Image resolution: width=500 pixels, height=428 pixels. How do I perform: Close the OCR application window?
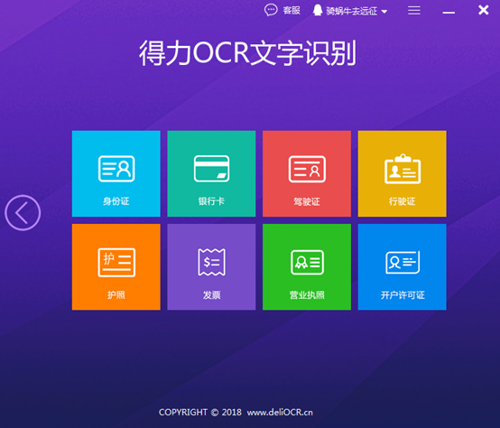tap(484, 10)
